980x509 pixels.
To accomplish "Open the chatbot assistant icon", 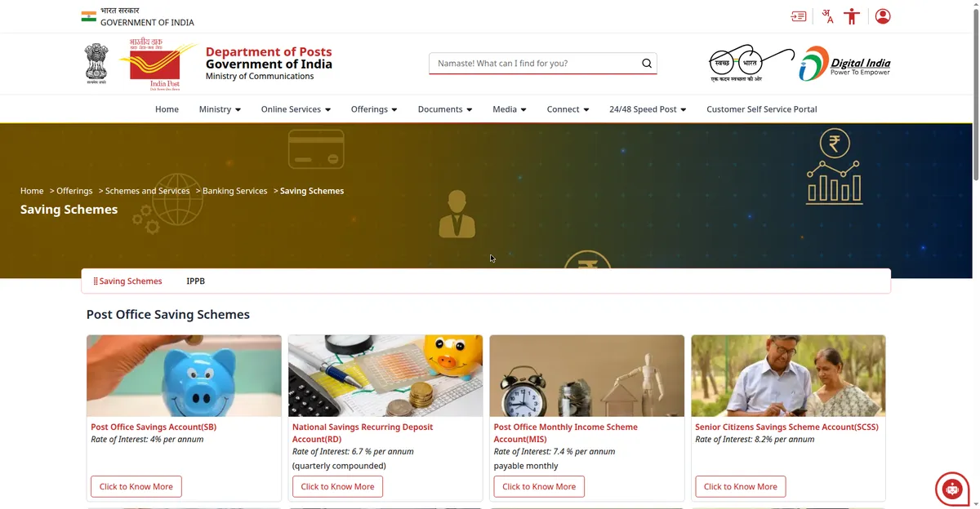I will pyautogui.click(x=951, y=489).
